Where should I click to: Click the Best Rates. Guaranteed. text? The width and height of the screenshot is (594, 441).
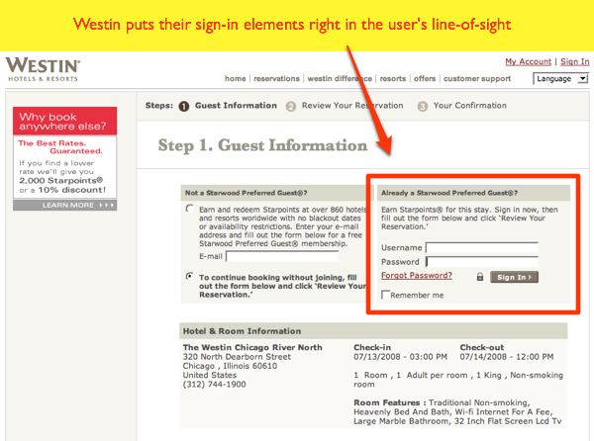pyautogui.click(x=60, y=147)
